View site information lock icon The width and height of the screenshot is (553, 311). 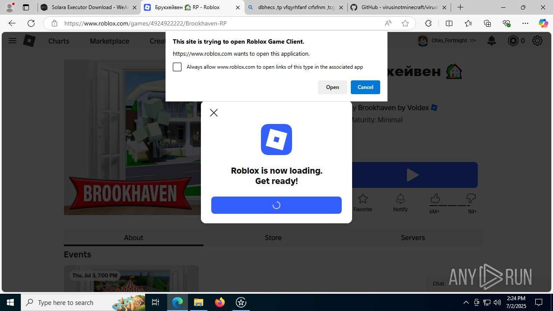[54, 23]
